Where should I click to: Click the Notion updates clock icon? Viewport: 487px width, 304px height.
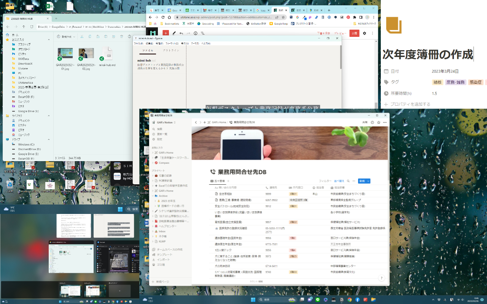(x=372, y=122)
